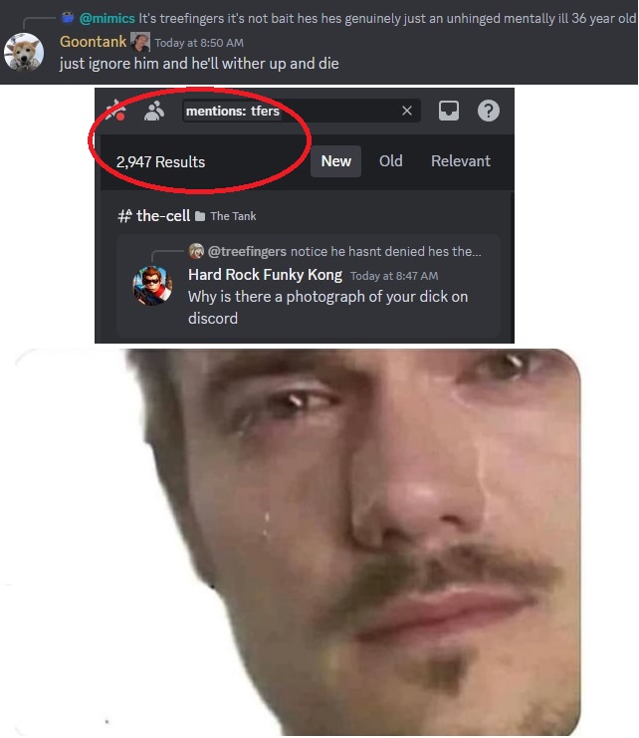Click the Hard Rock Funky Kong username
Viewport: 639px width, 738px height.
click(x=265, y=275)
